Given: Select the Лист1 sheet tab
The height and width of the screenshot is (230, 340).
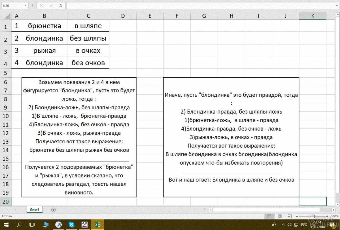Looking at the screenshot, I should click(35, 210).
